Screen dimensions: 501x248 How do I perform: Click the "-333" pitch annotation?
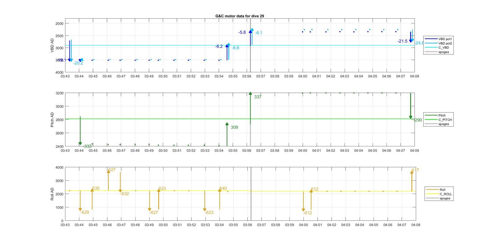[x=87, y=146]
